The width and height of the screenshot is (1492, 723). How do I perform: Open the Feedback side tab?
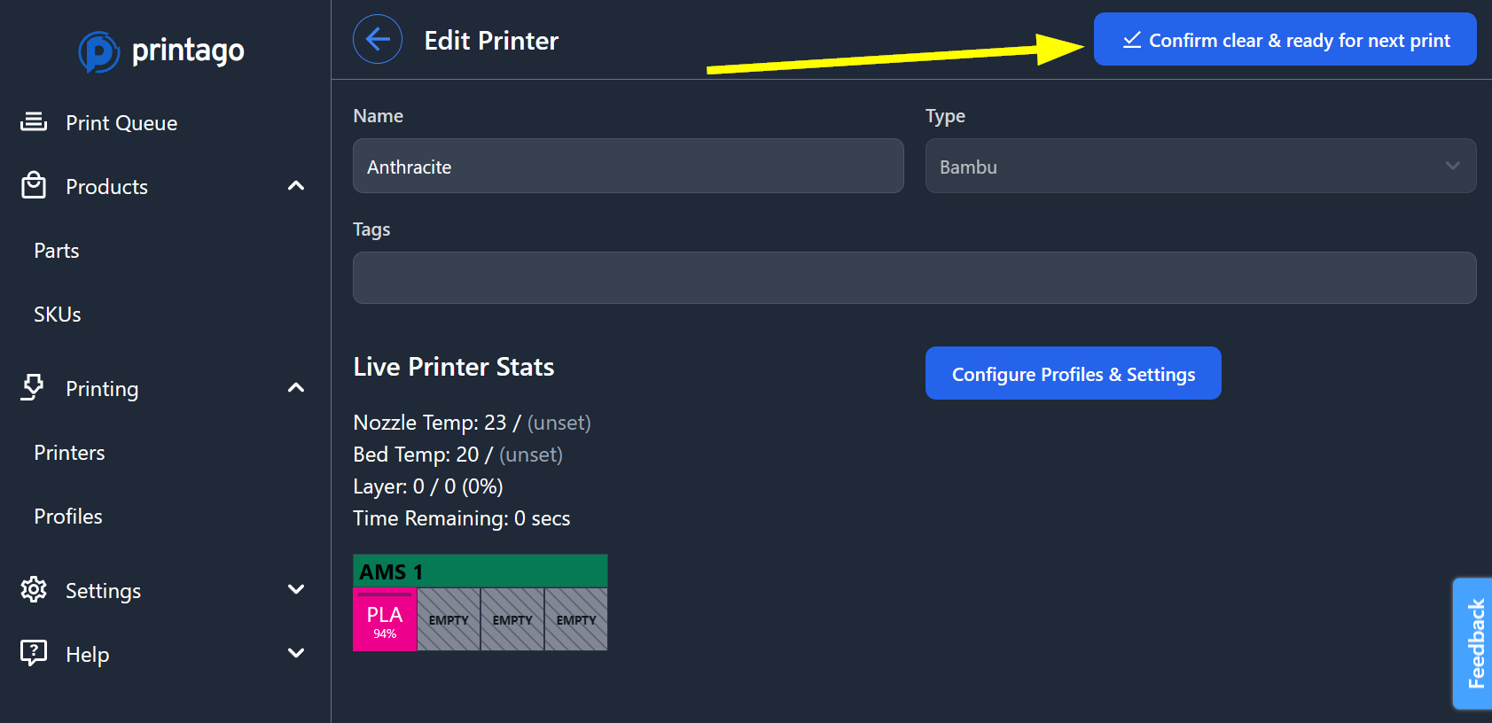click(1473, 643)
